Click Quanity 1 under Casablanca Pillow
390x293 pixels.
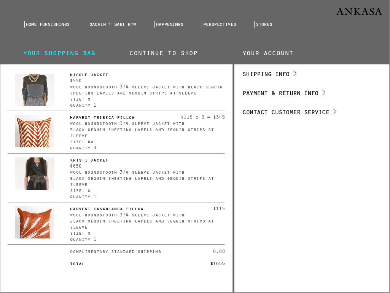tap(83, 239)
